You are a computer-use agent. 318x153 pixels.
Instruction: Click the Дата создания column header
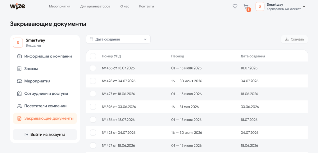pyautogui.click(x=253, y=56)
